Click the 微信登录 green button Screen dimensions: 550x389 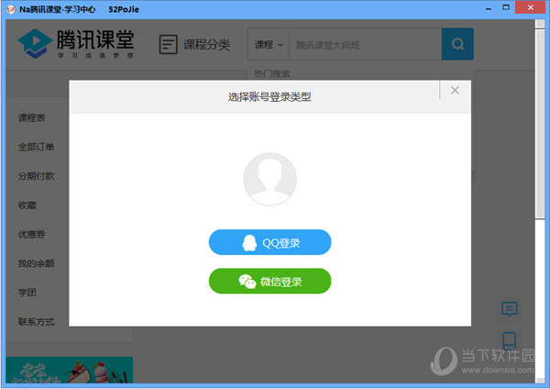tap(269, 281)
